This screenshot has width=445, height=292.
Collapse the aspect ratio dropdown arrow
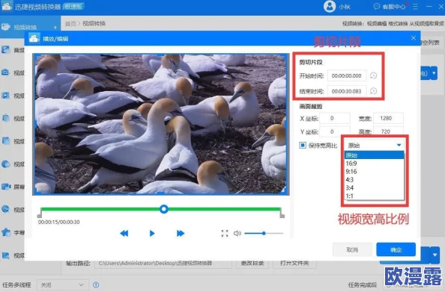point(399,145)
